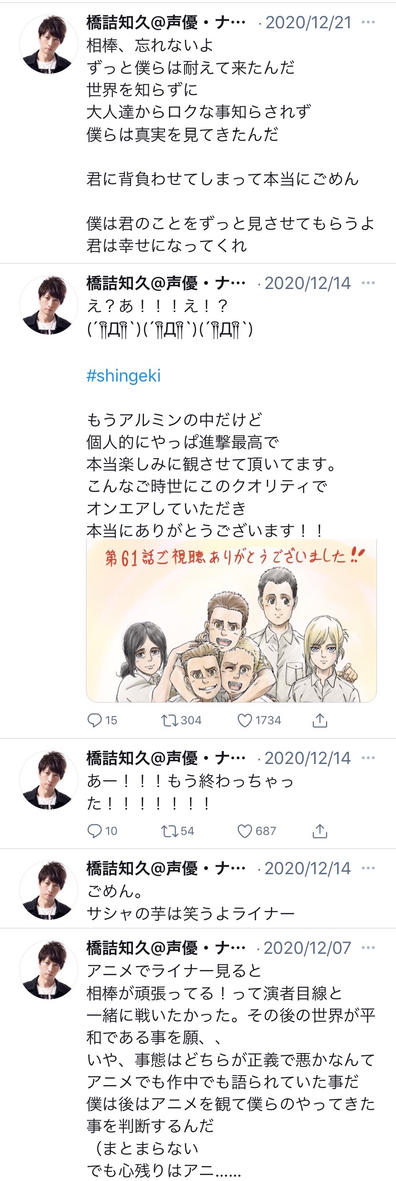The height and width of the screenshot is (1181, 396).
Task: Open more options on the 2020/12/07 tweet
Action: tap(368, 947)
